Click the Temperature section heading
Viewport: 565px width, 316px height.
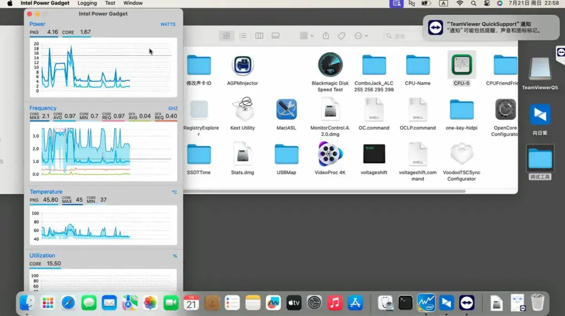click(x=46, y=192)
